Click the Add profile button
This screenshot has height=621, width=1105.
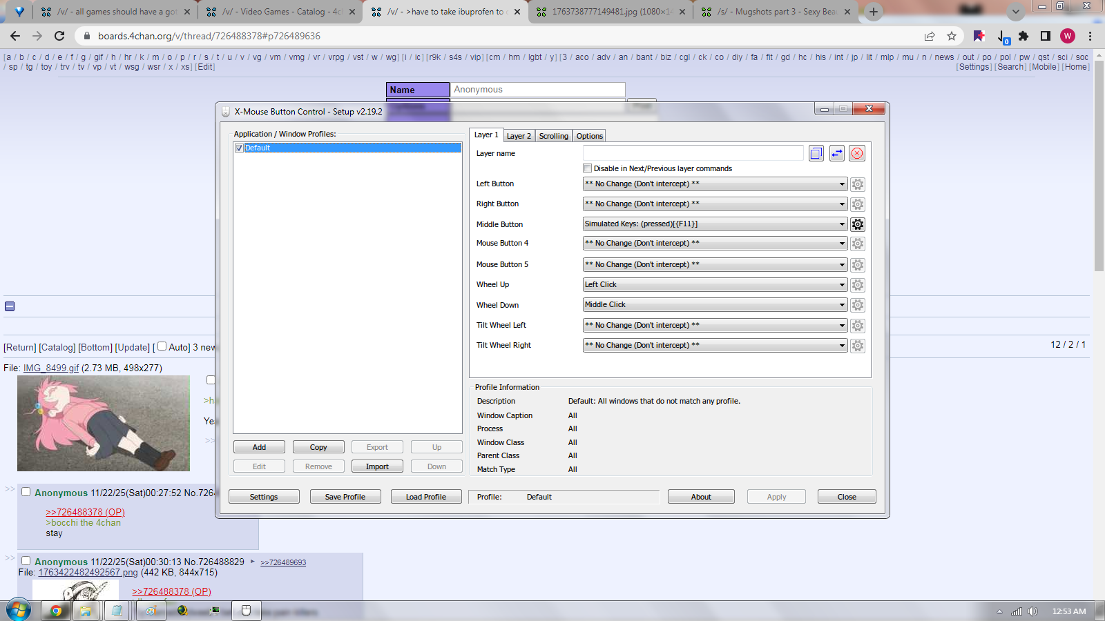click(259, 447)
